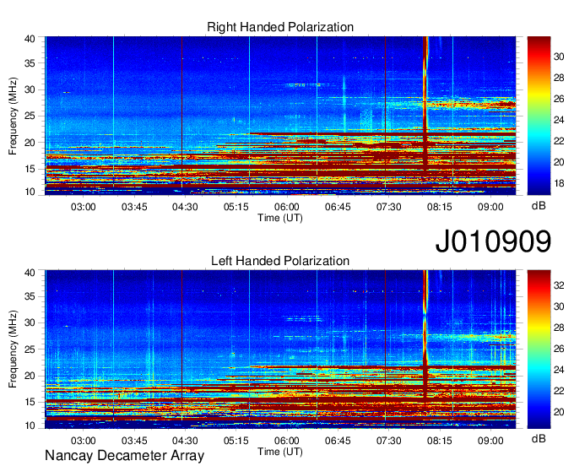Viewport: 574px width, 466px height.
Task: Click the 15 MHz tick of the right-handed plot
Action: click(x=30, y=169)
